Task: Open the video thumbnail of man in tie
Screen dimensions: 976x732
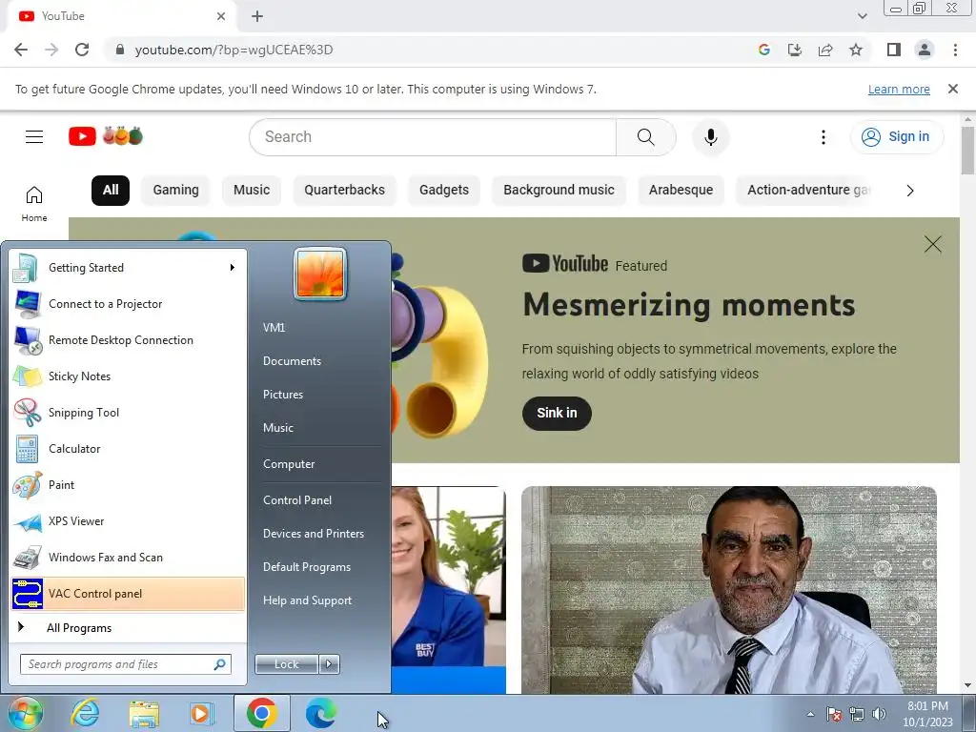Action: point(729,590)
